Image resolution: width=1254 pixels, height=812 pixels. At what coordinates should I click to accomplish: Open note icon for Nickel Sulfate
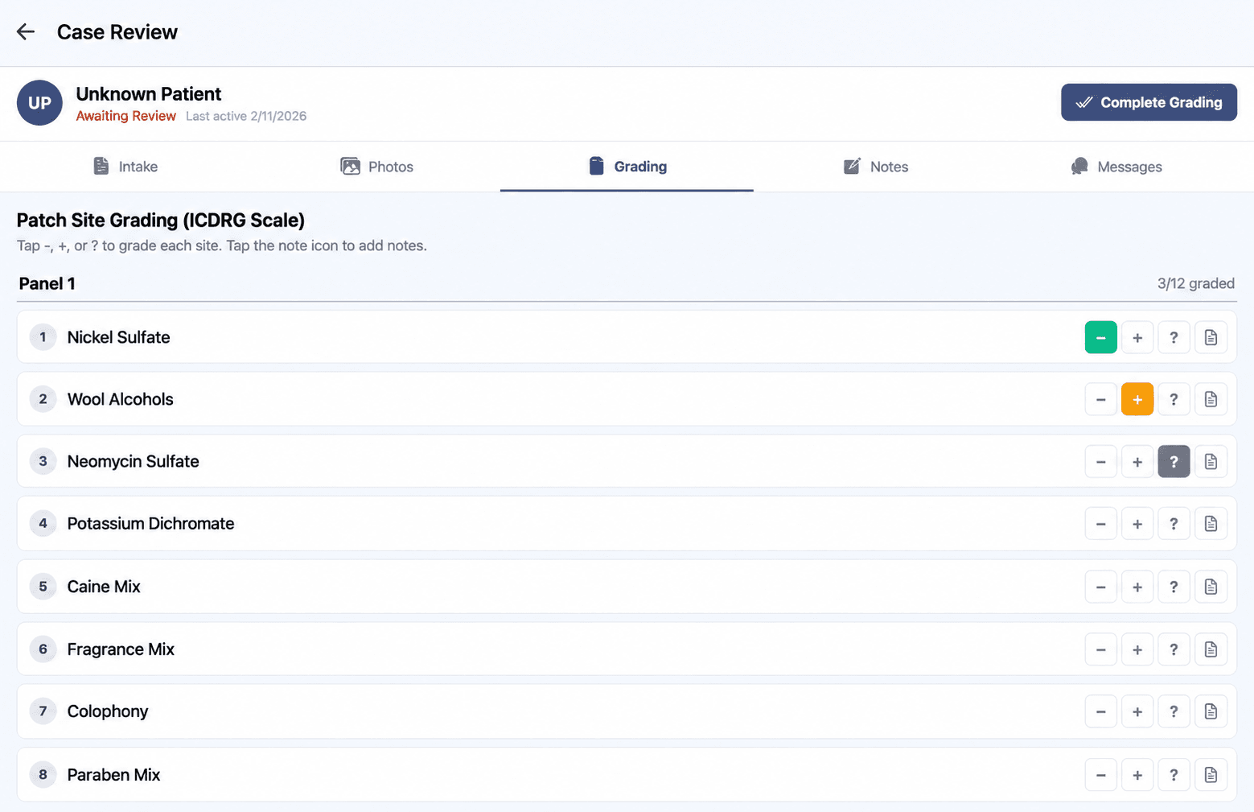click(1211, 337)
